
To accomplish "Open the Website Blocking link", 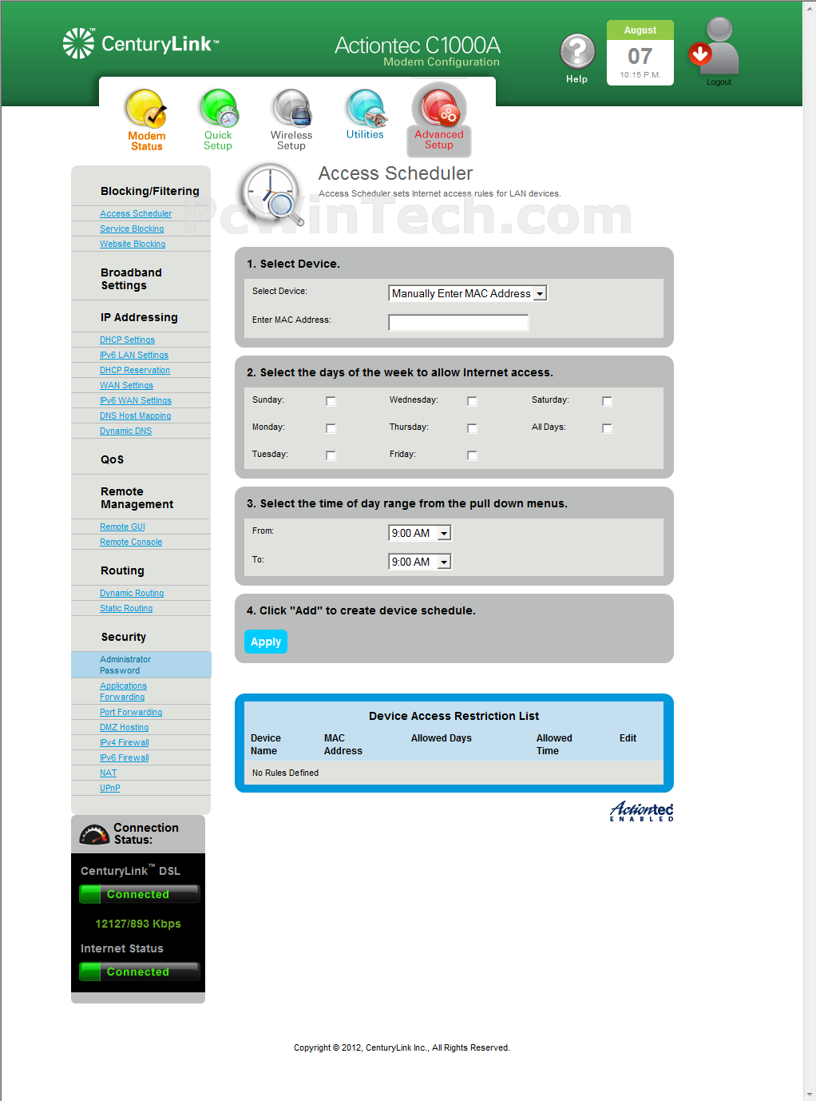I will coord(133,244).
